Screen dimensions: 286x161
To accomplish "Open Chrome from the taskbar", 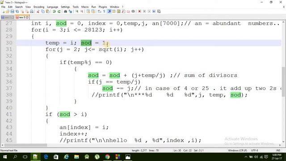I will point(107,157).
